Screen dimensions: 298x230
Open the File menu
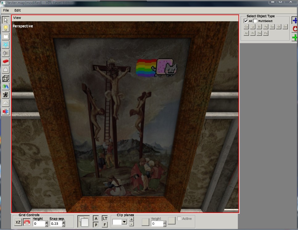(x=6, y=10)
